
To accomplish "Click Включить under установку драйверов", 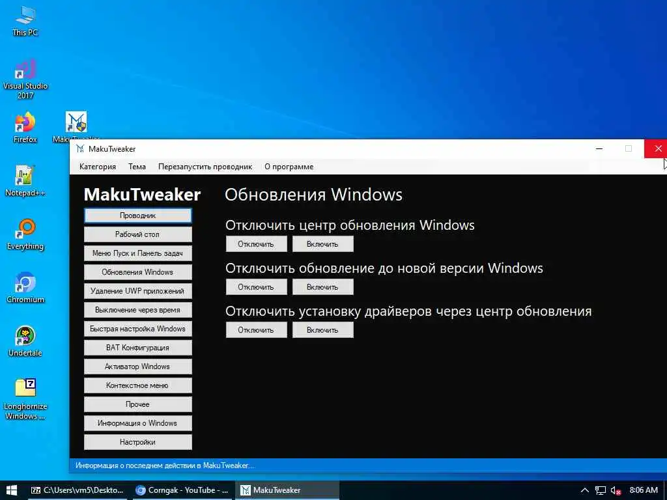I will click(323, 330).
